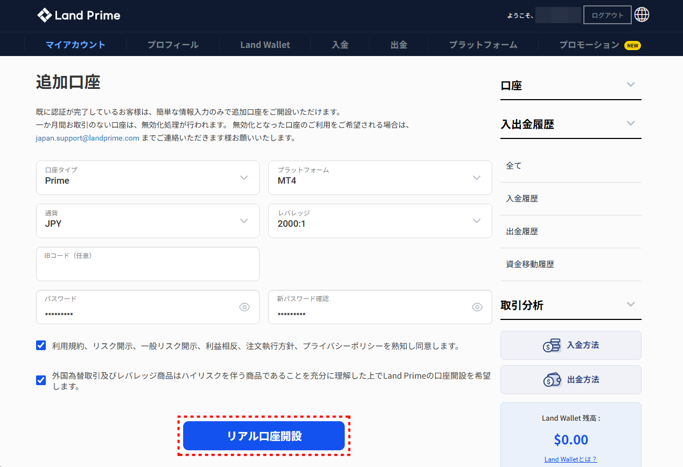Click the coins icon beside 入金方法
Image resolution: width=683 pixels, height=467 pixels.
tap(552, 345)
